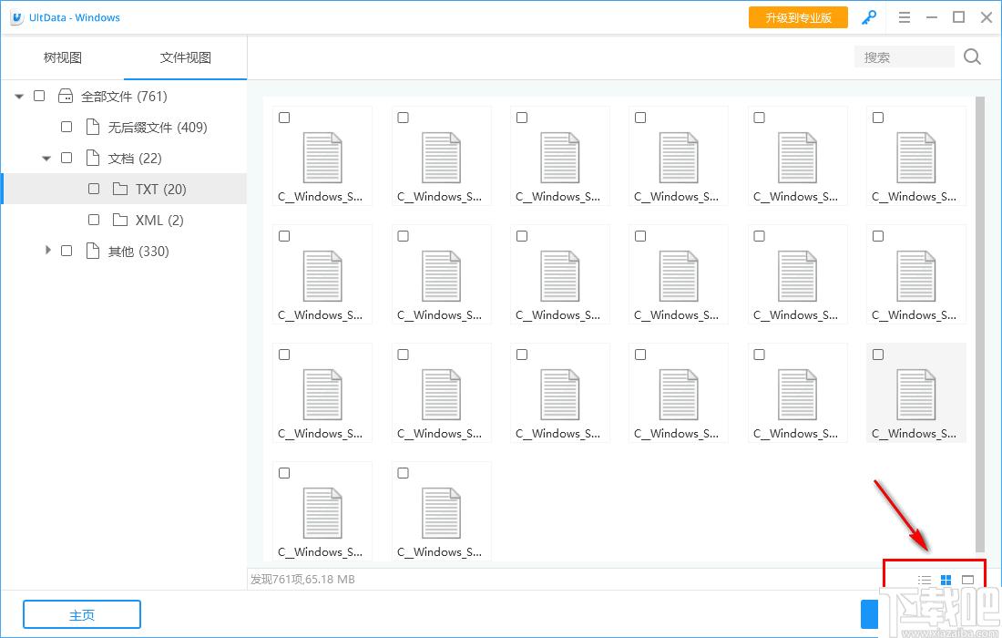Click the 主页 home button
Viewport: 1002px width, 638px height.
tap(82, 615)
